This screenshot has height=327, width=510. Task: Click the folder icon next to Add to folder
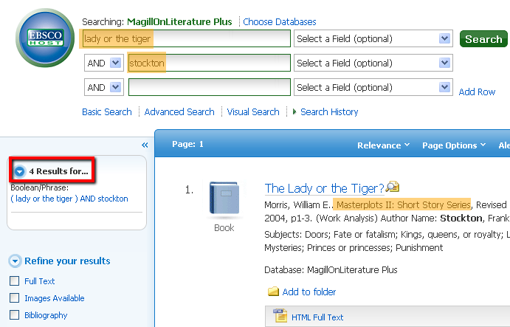tap(273, 292)
